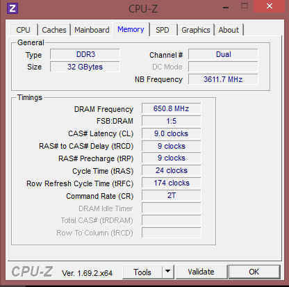This screenshot has width=289, height=287.
Task: Switch to the Graphics tab
Action: tap(196, 30)
